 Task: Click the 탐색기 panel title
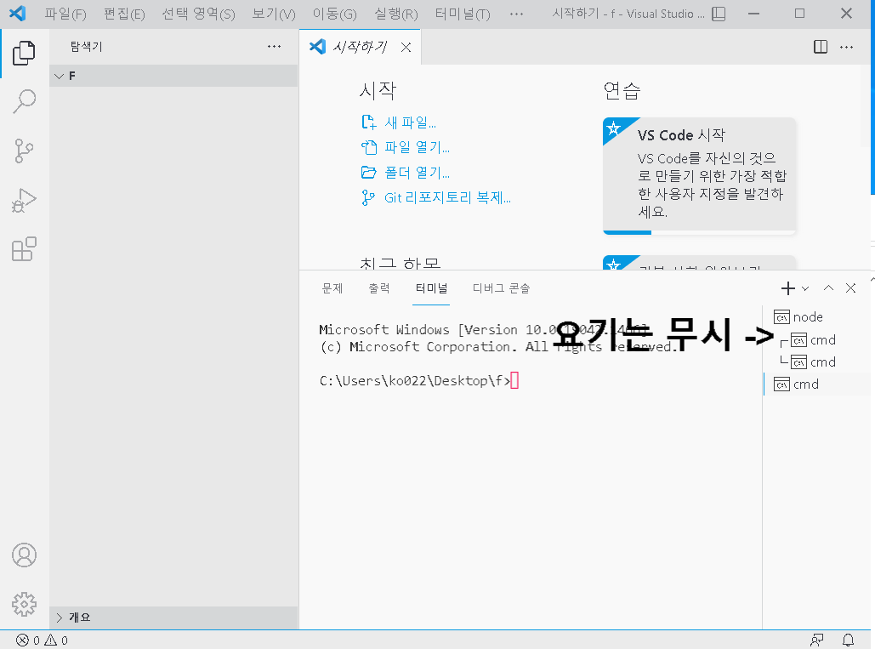86,47
